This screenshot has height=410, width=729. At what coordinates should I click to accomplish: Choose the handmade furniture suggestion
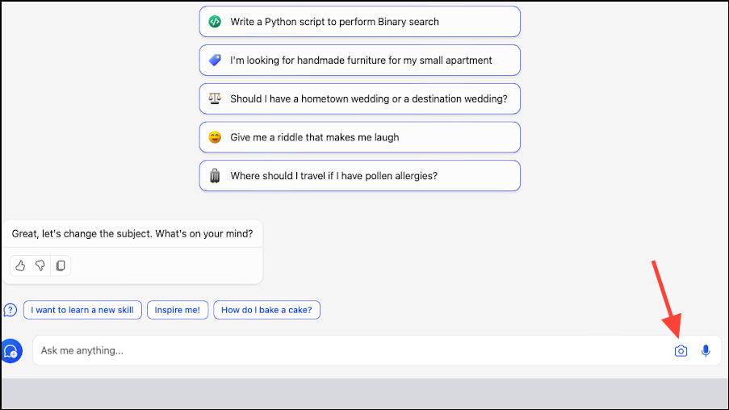click(x=360, y=60)
